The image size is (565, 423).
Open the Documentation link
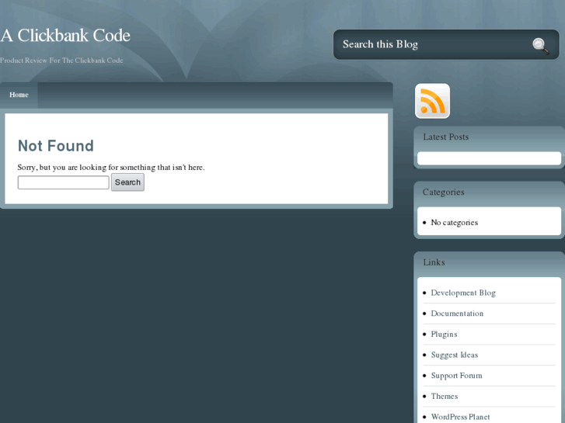click(457, 314)
